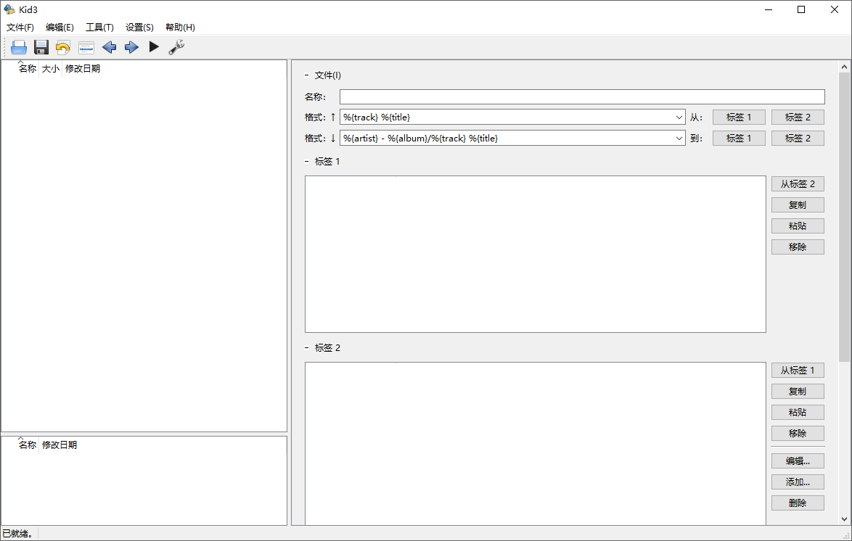Open the 工具(T) menu
Image resolution: width=852 pixels, height=541 pixels.
point(99,27)
